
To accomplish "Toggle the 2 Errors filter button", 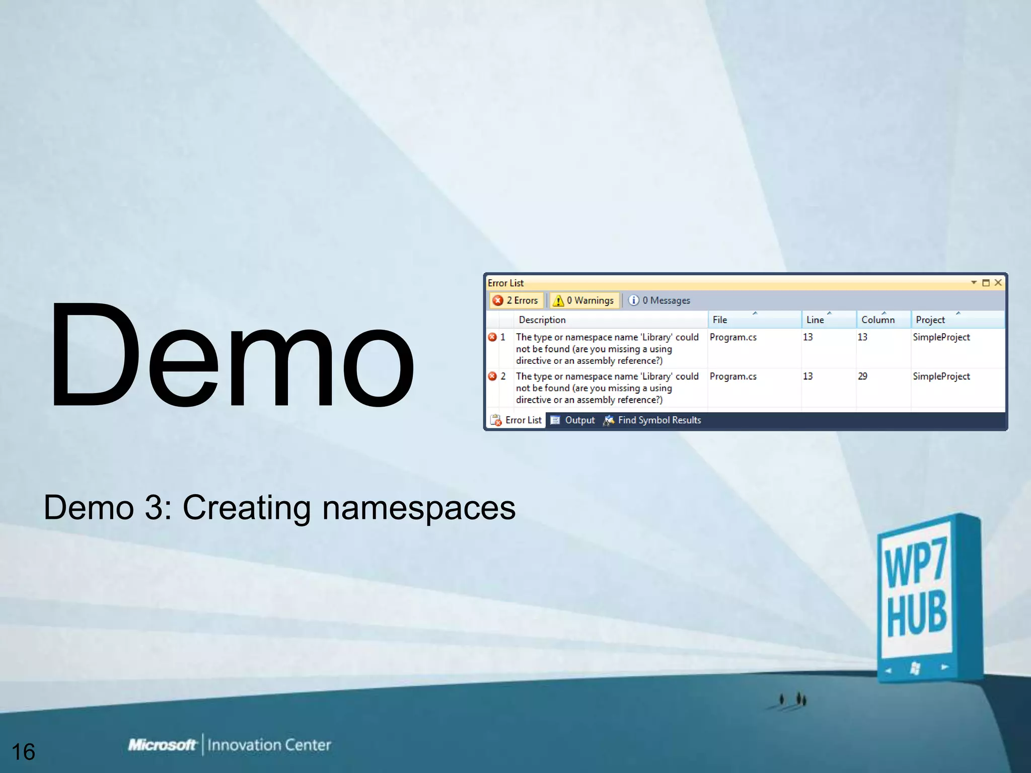I will [x=516, y=300].
